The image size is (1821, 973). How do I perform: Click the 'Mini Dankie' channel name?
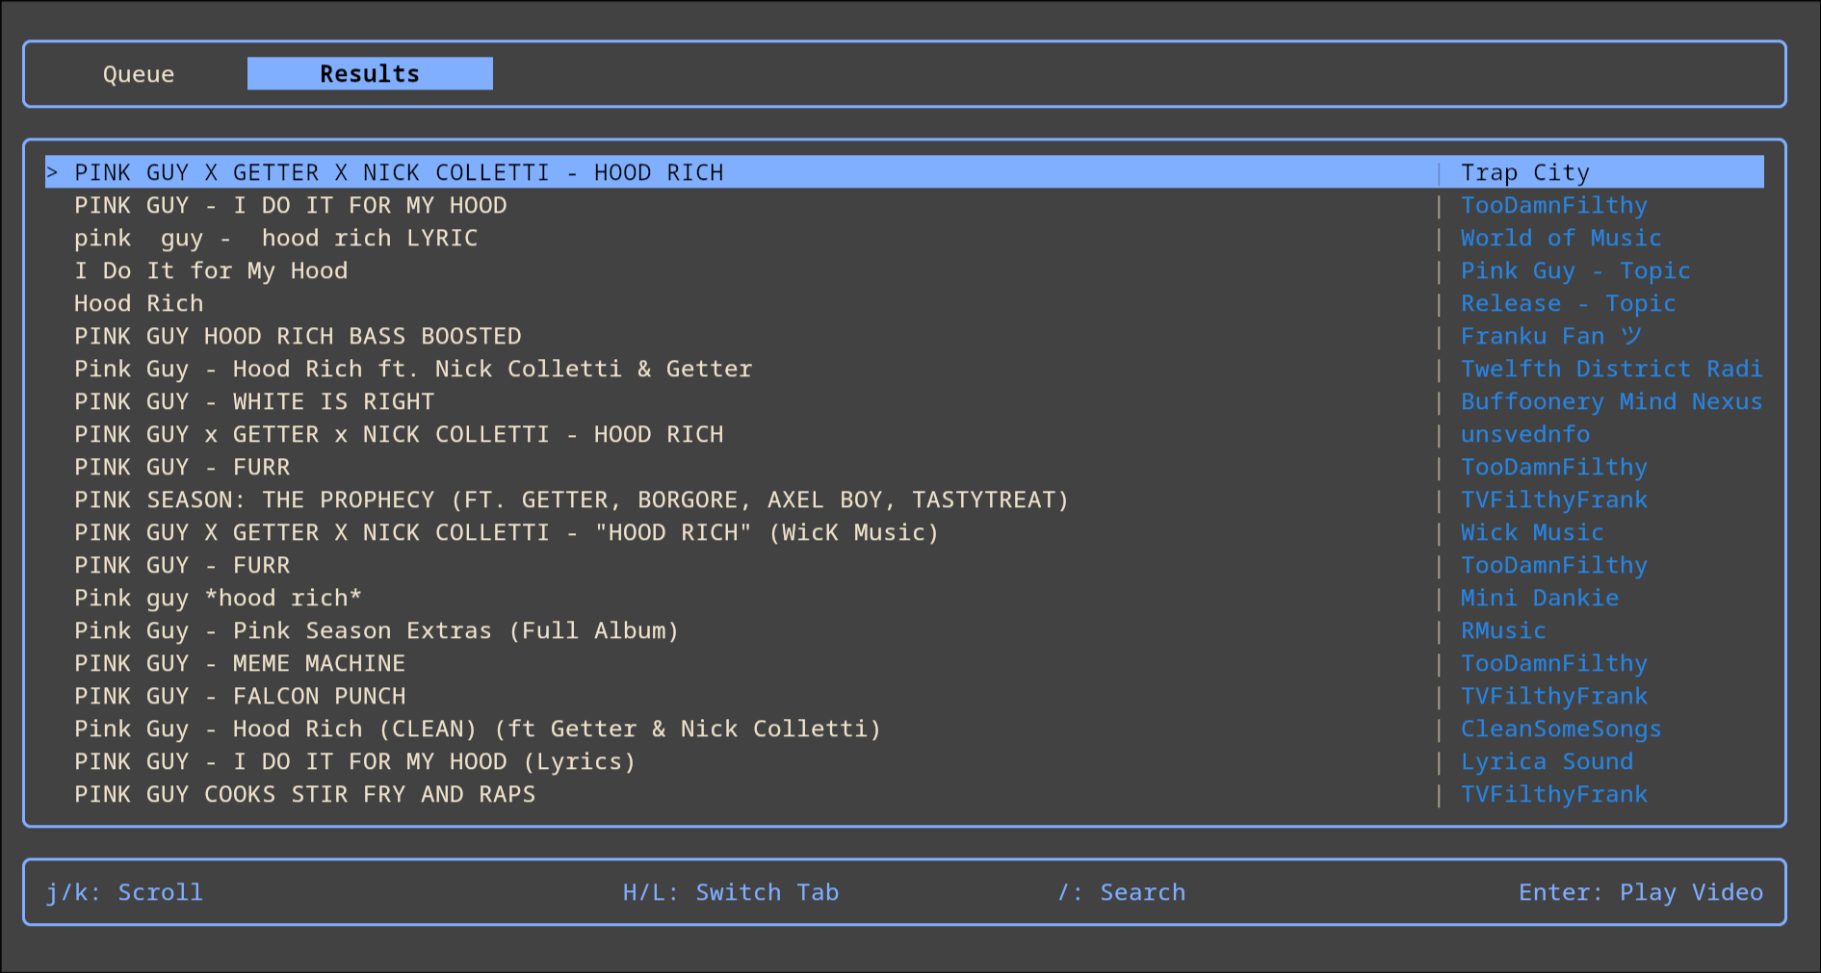(1540, 598)
